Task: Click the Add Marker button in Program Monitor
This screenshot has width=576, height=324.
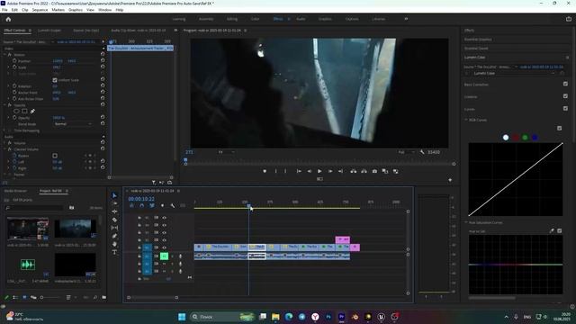Action: pos(265,171)
